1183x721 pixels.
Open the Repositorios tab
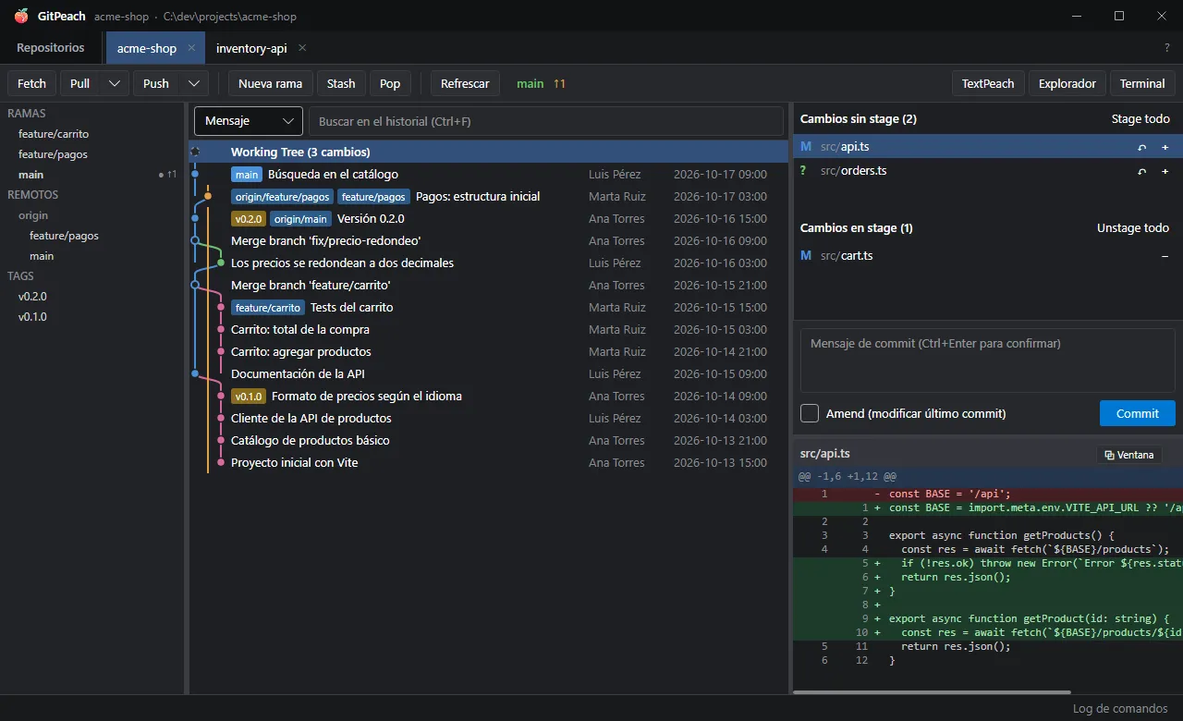point(51,48)
